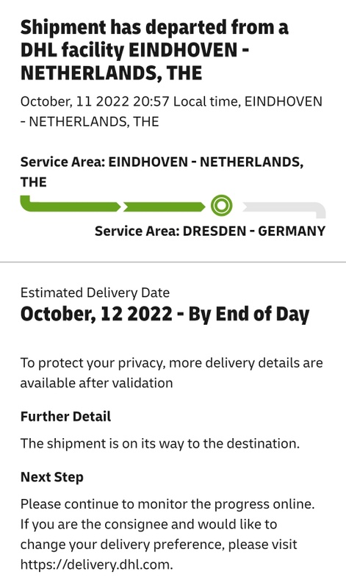Click the horizontal divider below progress bar
The image size is (346, 588).
(x=173, y=262)
